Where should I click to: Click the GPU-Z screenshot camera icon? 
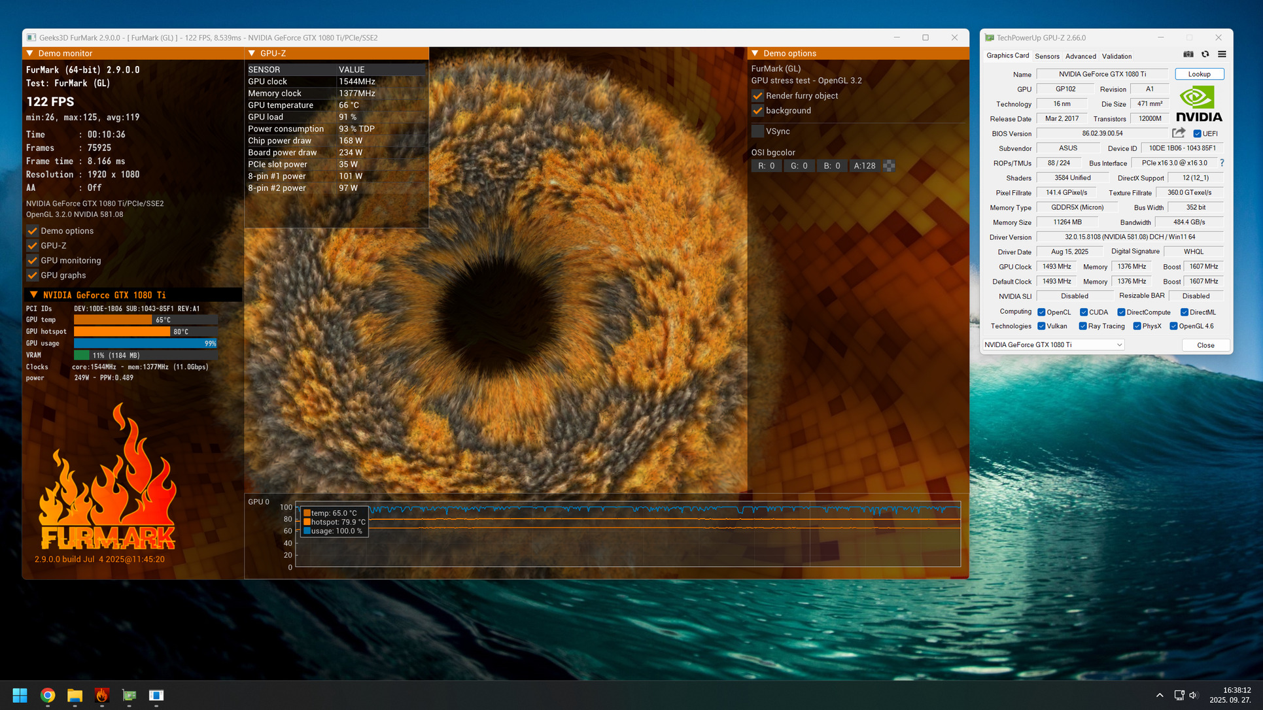[1188, 55]
